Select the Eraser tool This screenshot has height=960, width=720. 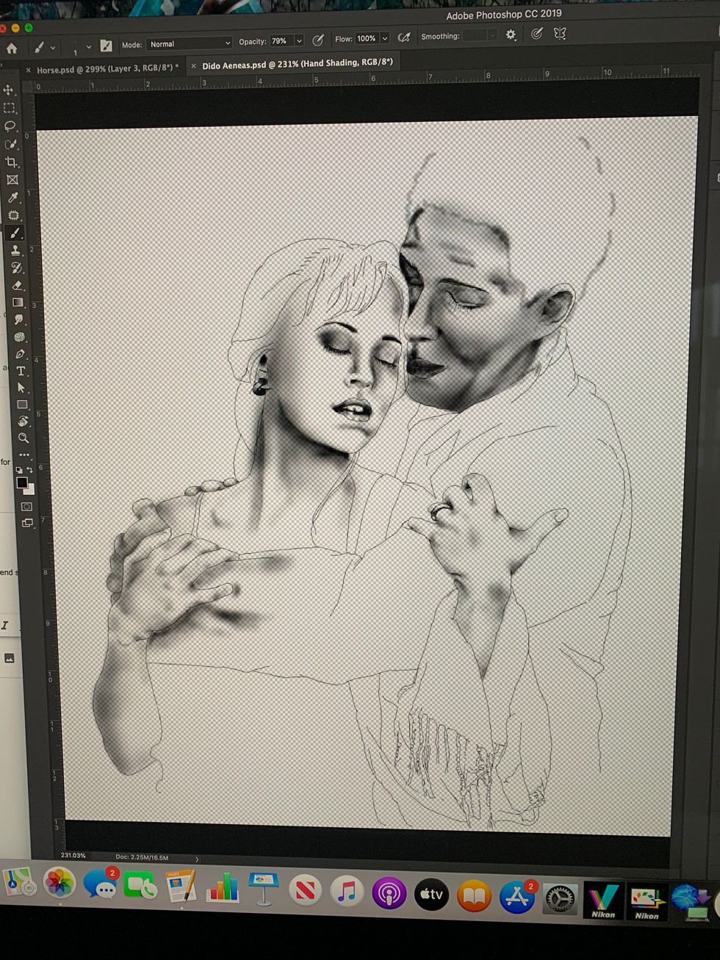coord(17,285)
